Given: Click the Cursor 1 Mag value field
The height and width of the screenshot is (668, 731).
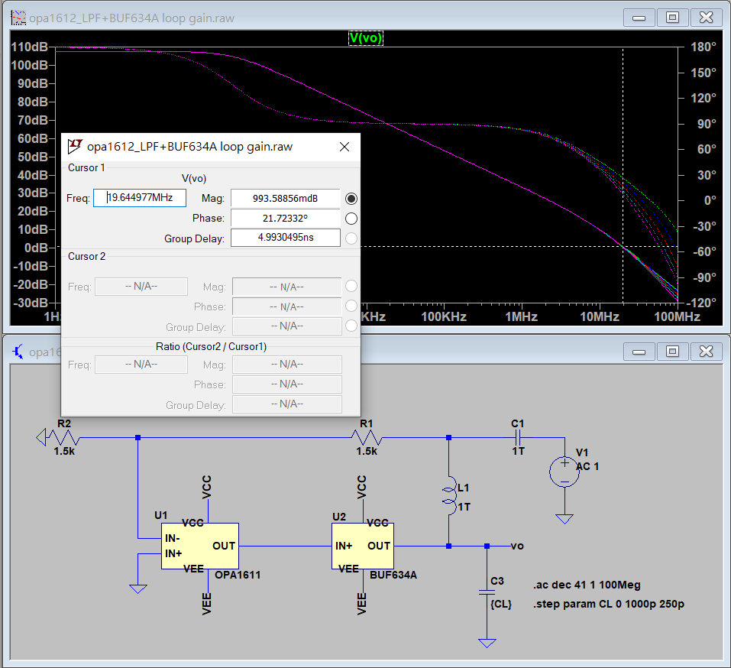Looking at the screenshot, I should point(286,198).
